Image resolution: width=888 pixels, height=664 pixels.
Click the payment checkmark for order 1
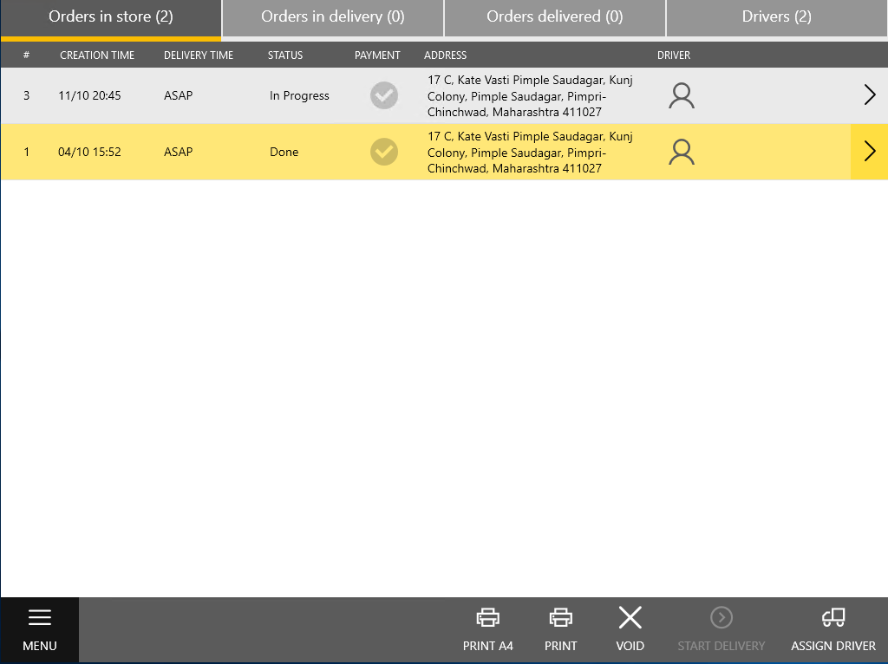(384, 151)
